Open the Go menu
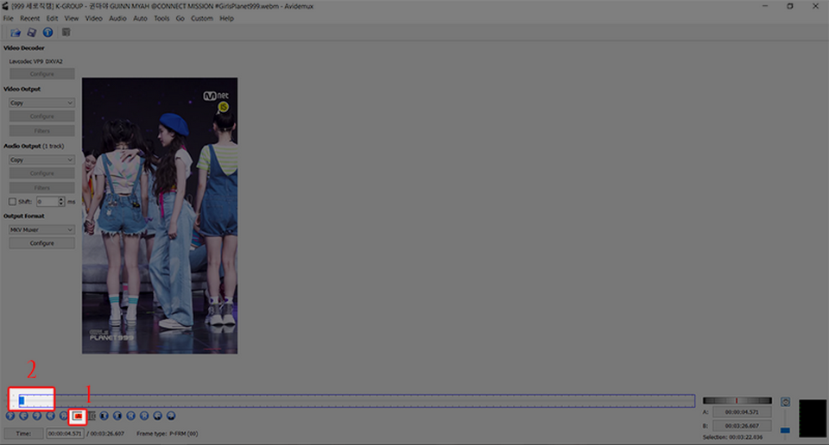Image resolution: width=829 pixels, height=445 pixels. pos(180,18)
